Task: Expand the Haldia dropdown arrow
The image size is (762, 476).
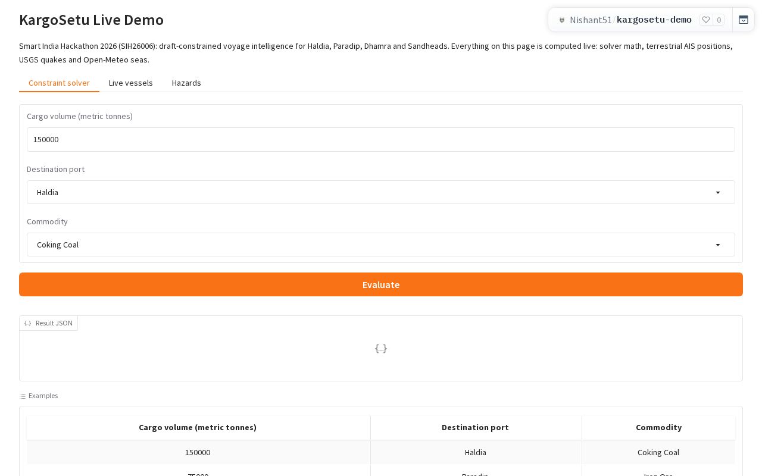Action: (x=718, y=192)
